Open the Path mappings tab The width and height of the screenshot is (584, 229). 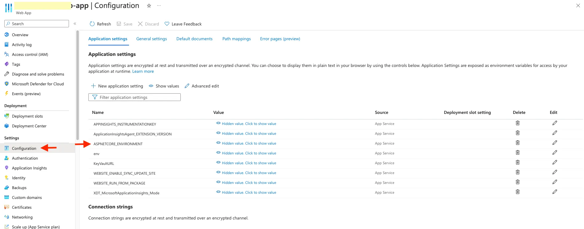pyautogui.click(x=236, y=39)
